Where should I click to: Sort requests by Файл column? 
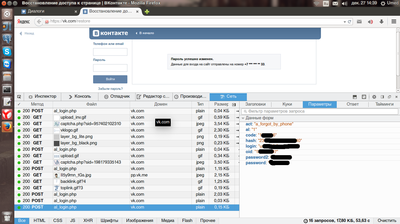click(91, 104)
